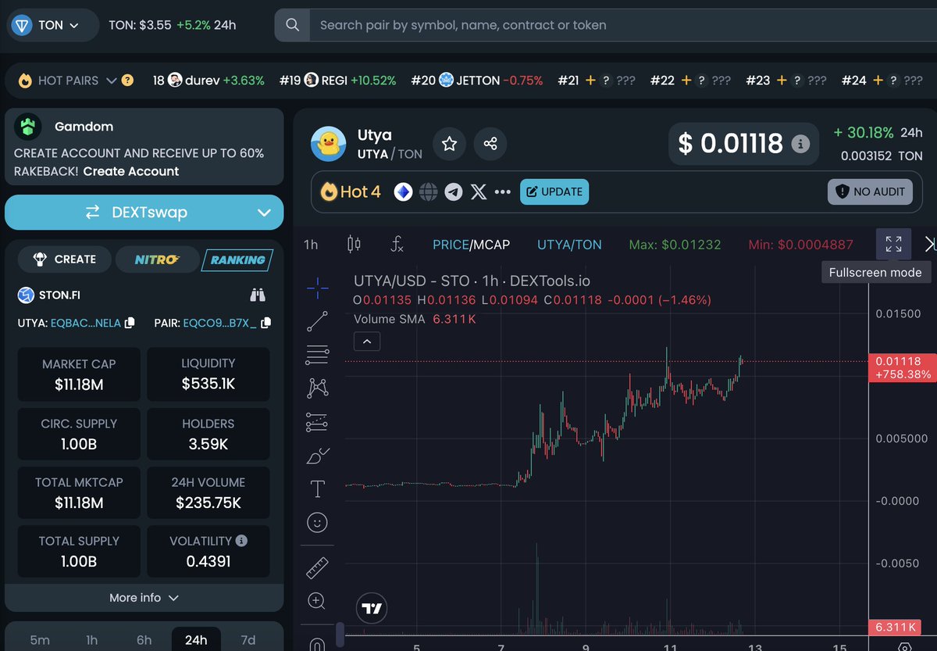937x651 pixels.
Task: Switch to the 7d stats tab
Action: coord(248,640)
